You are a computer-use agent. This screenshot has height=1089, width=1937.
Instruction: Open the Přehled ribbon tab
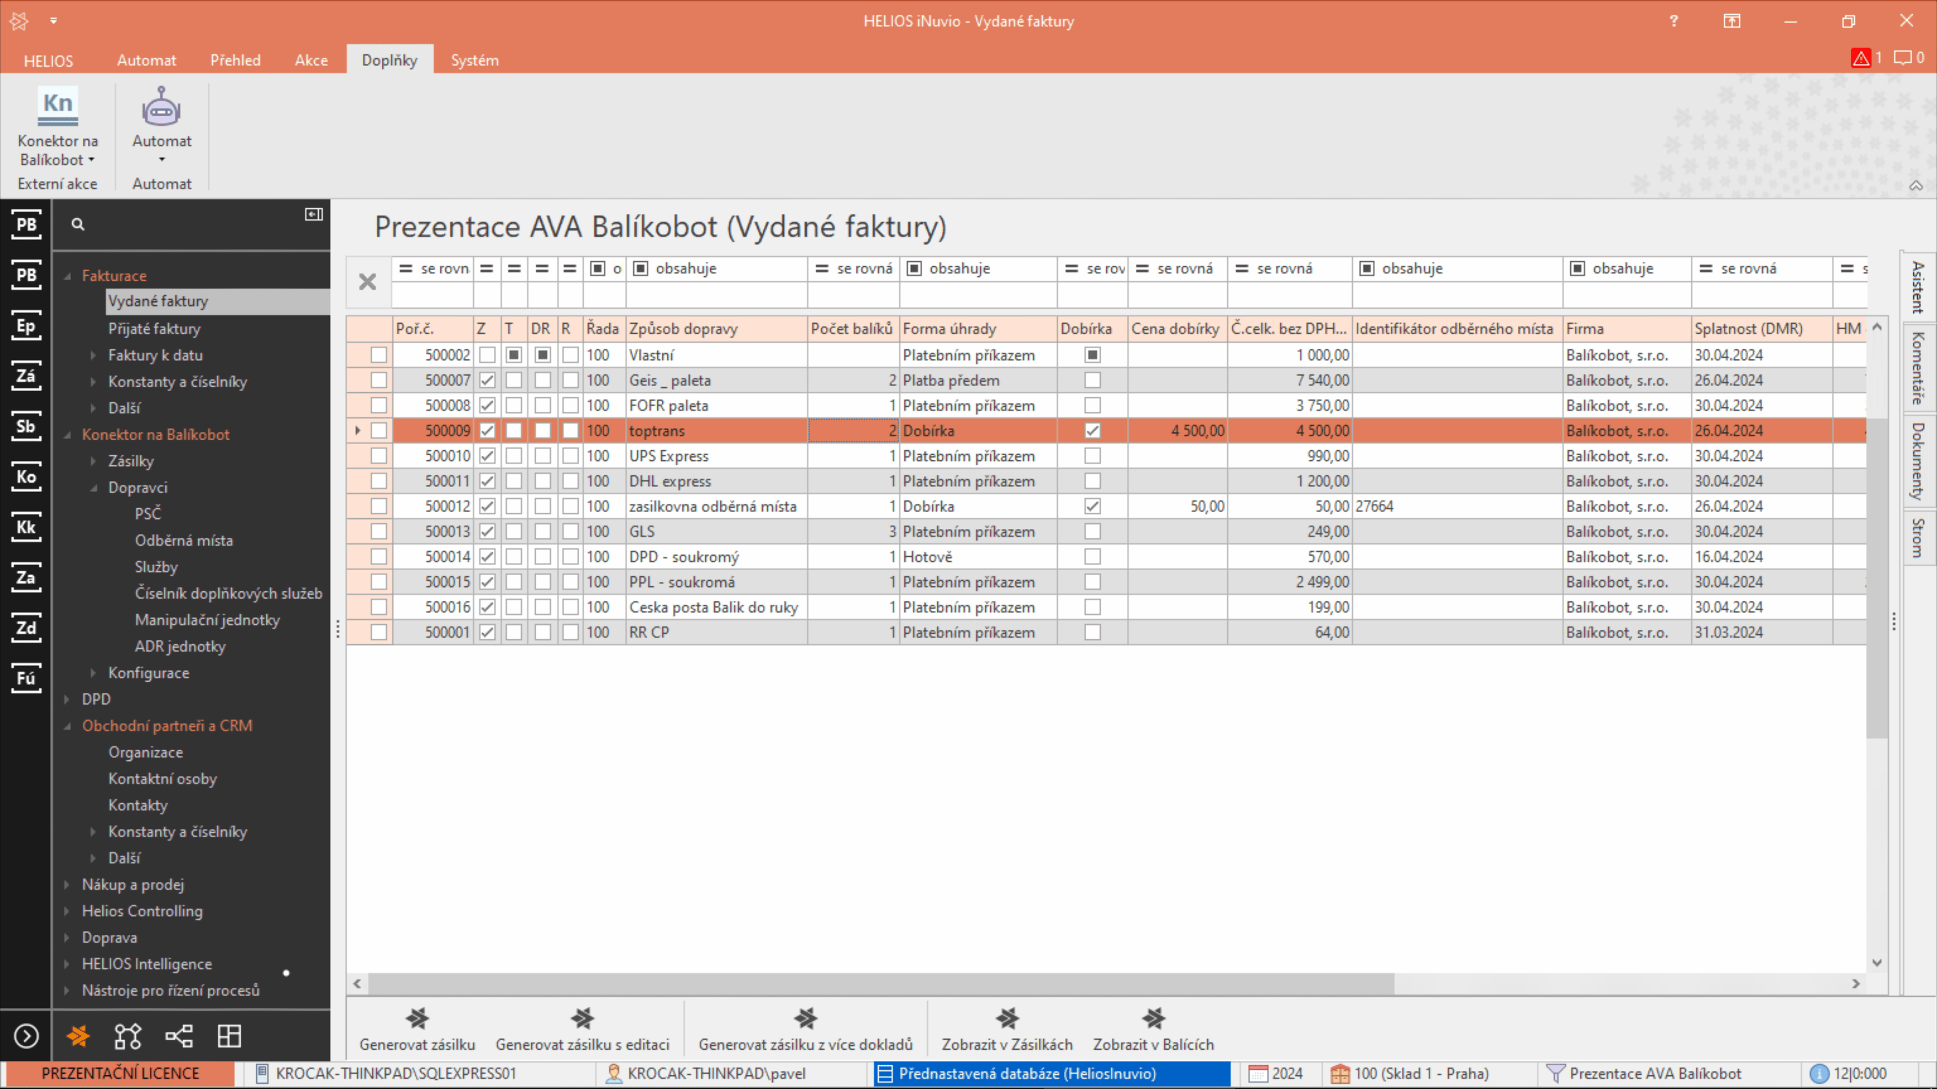(x=236, y=60)
